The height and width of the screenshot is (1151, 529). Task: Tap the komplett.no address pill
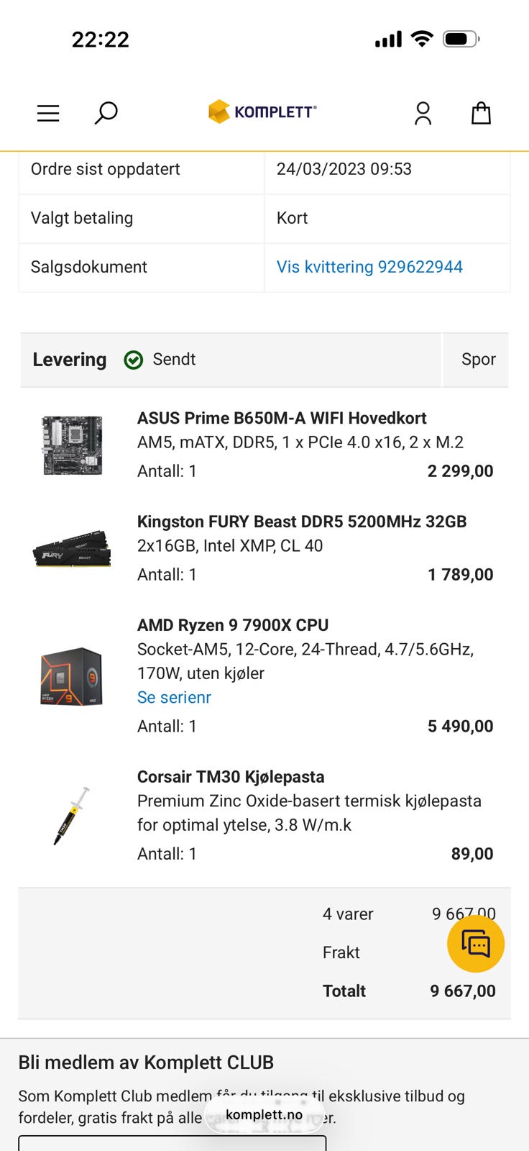[x=264, y=1114]
